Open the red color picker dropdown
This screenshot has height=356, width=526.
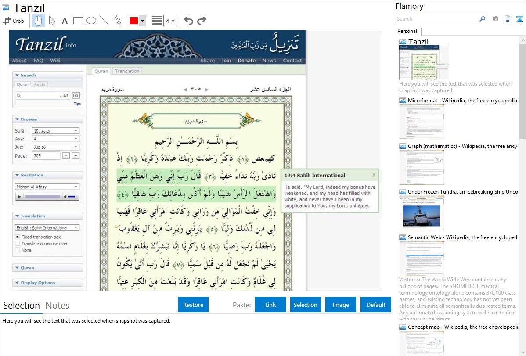coord(142,21)
